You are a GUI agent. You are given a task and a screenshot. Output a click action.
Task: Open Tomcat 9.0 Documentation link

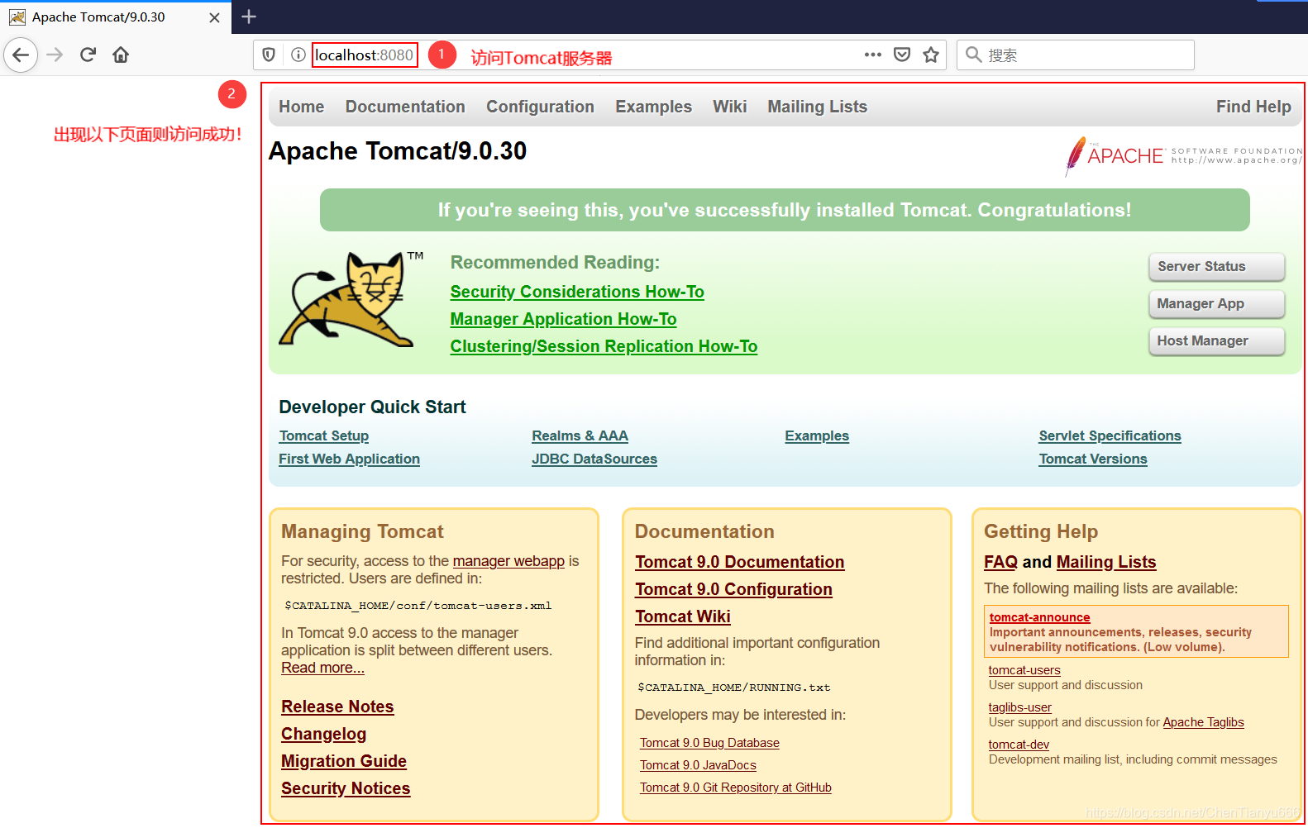point(740,562)
